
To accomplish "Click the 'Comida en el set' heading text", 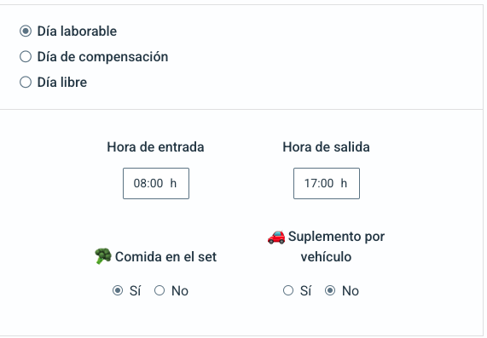I will pos(165,257).
